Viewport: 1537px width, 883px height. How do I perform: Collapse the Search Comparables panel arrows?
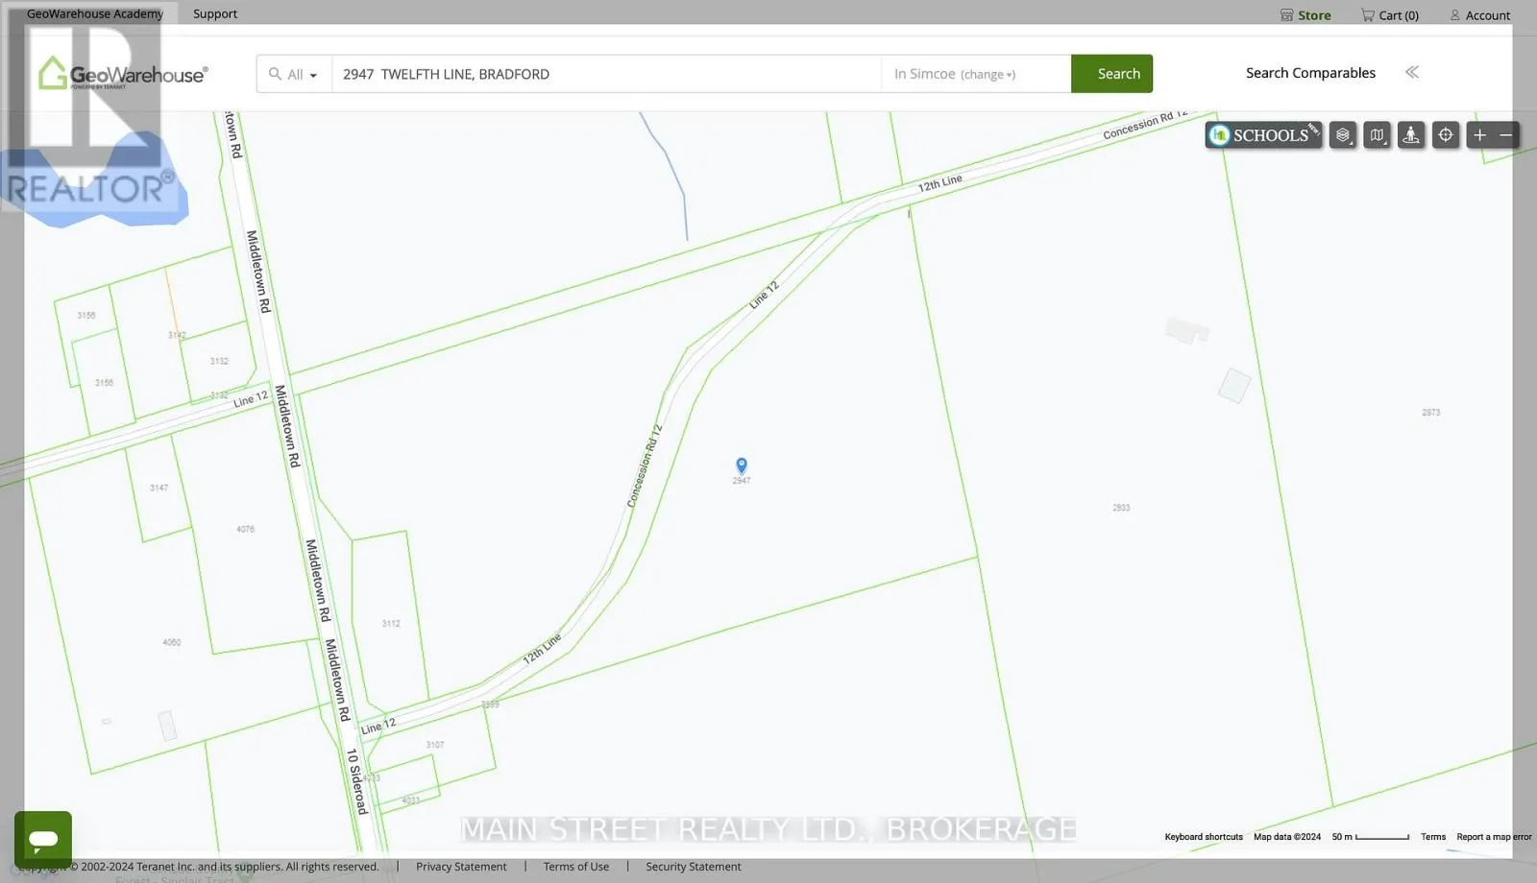[1412, 72]
